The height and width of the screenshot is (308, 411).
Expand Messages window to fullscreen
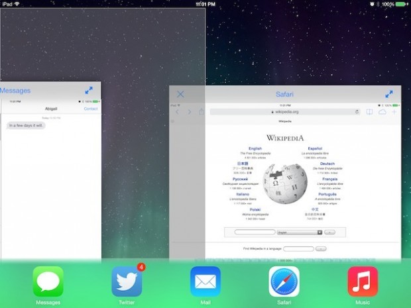coord(89,91)
